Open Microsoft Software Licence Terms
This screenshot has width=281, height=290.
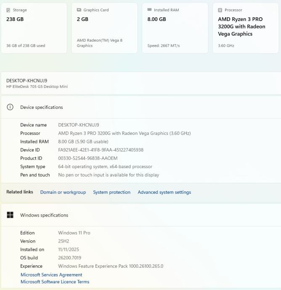pos(55,282)
